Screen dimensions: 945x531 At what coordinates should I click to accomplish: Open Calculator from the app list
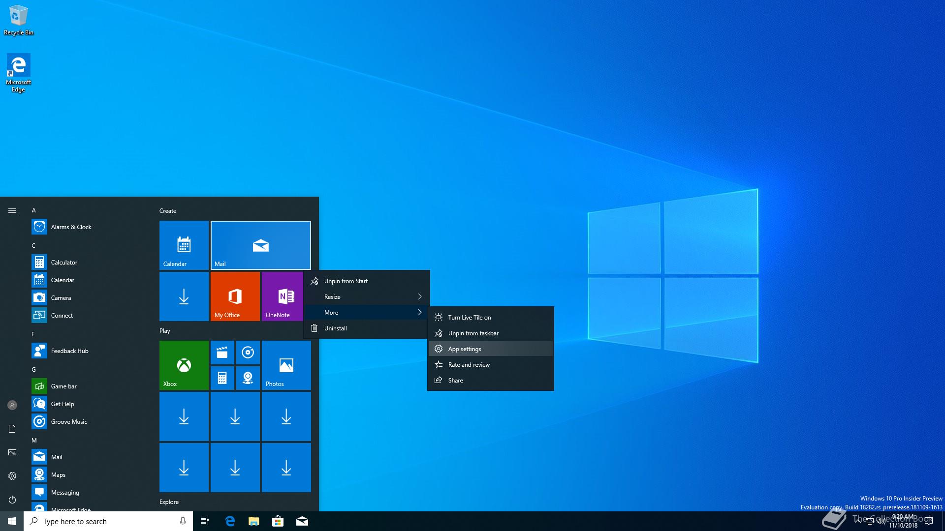(89, 262)
